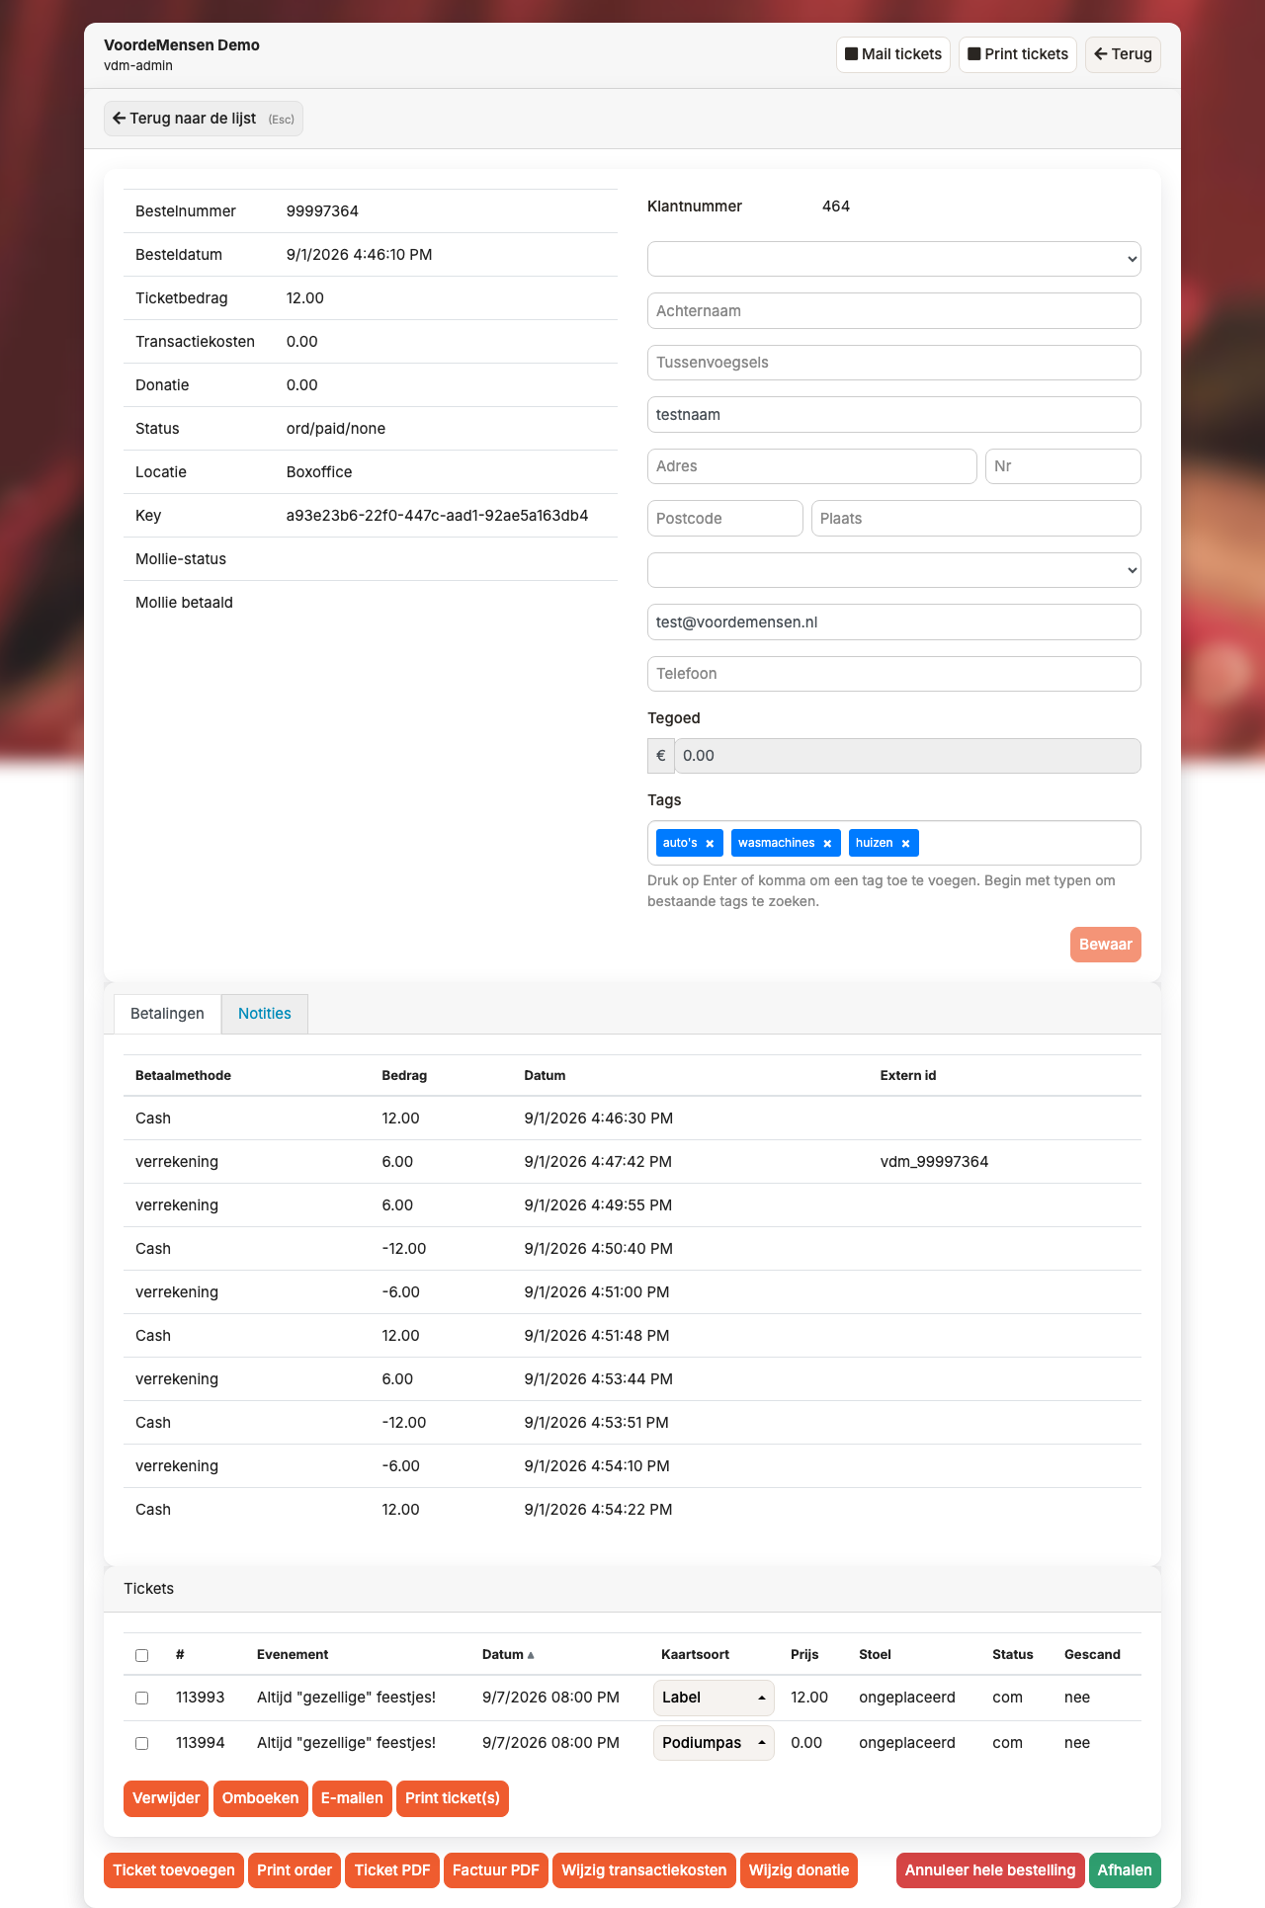Download the Ticket PDF
Viewport: 1265px width, 1908px height.
(x=392, y=1870)
